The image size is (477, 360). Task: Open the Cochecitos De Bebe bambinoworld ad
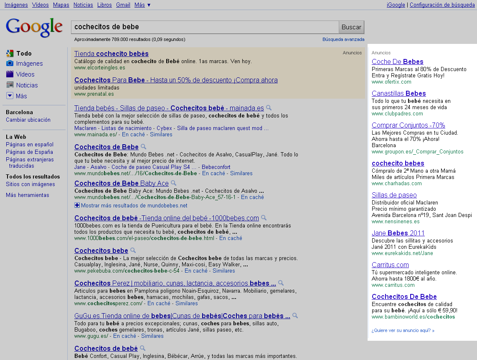point(404,296)
